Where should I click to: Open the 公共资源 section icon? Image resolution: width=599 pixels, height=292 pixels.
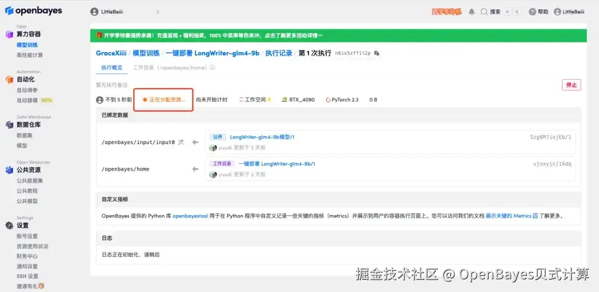tap(9, 170)
